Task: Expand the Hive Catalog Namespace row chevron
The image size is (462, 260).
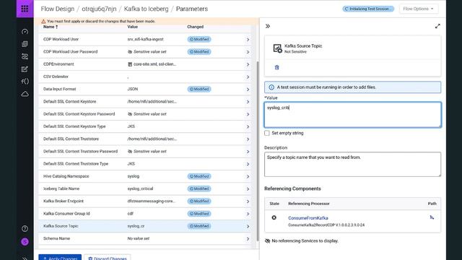Action: pos(248,176)
